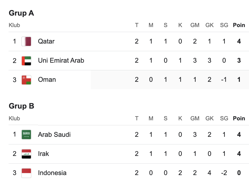Open the Qatar team link
This screenshot has height=193, width=249.
pos(46,41)
